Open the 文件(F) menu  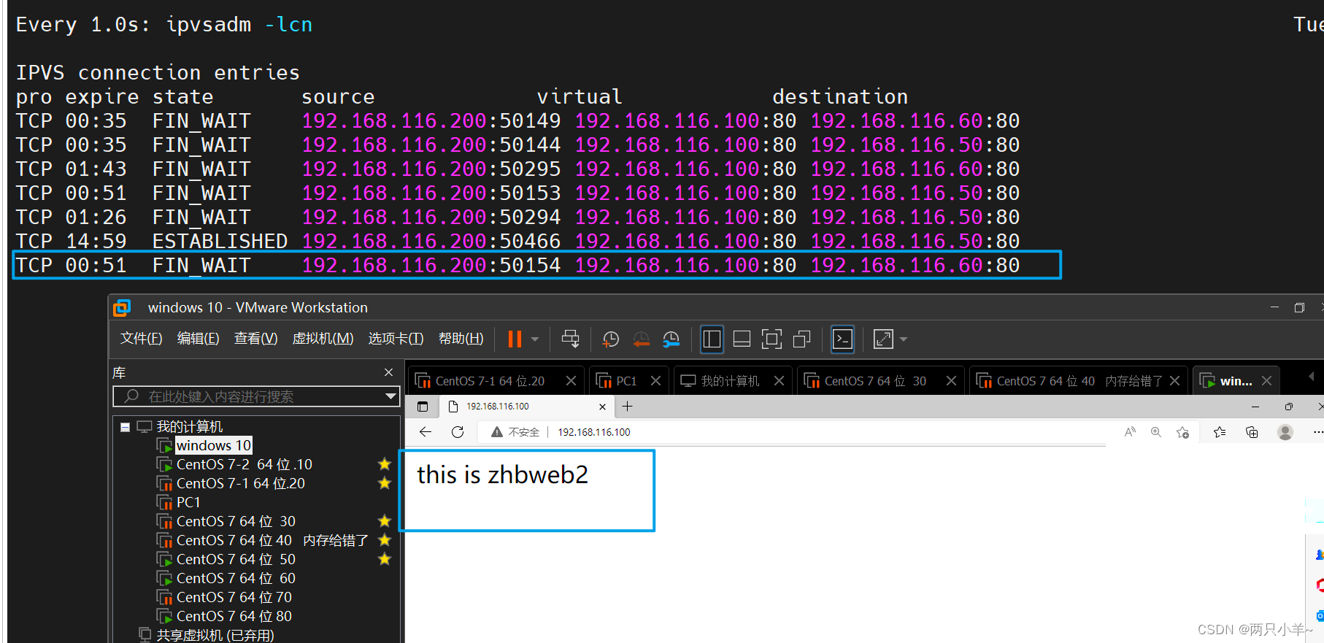click(x=142, y=339)
